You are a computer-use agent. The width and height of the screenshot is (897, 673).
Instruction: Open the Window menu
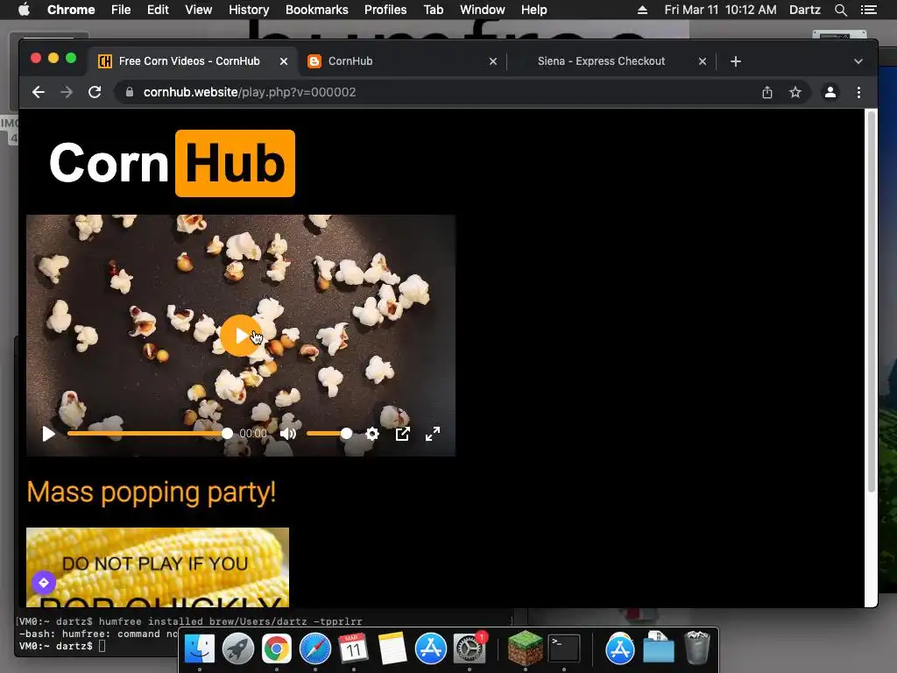tap(483, 10)
